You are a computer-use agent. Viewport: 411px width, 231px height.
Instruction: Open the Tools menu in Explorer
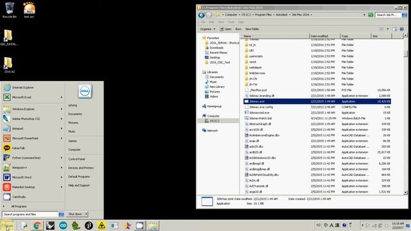(x=231, y=22)
